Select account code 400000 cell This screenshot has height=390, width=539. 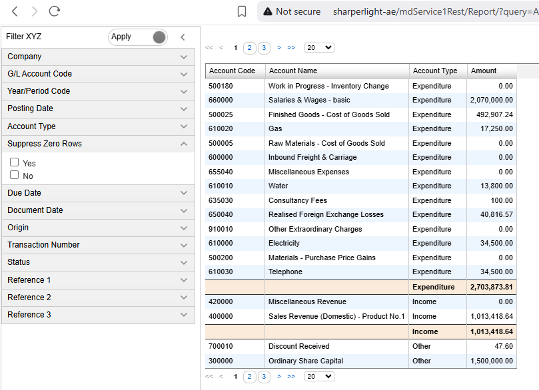coord(235,317)
